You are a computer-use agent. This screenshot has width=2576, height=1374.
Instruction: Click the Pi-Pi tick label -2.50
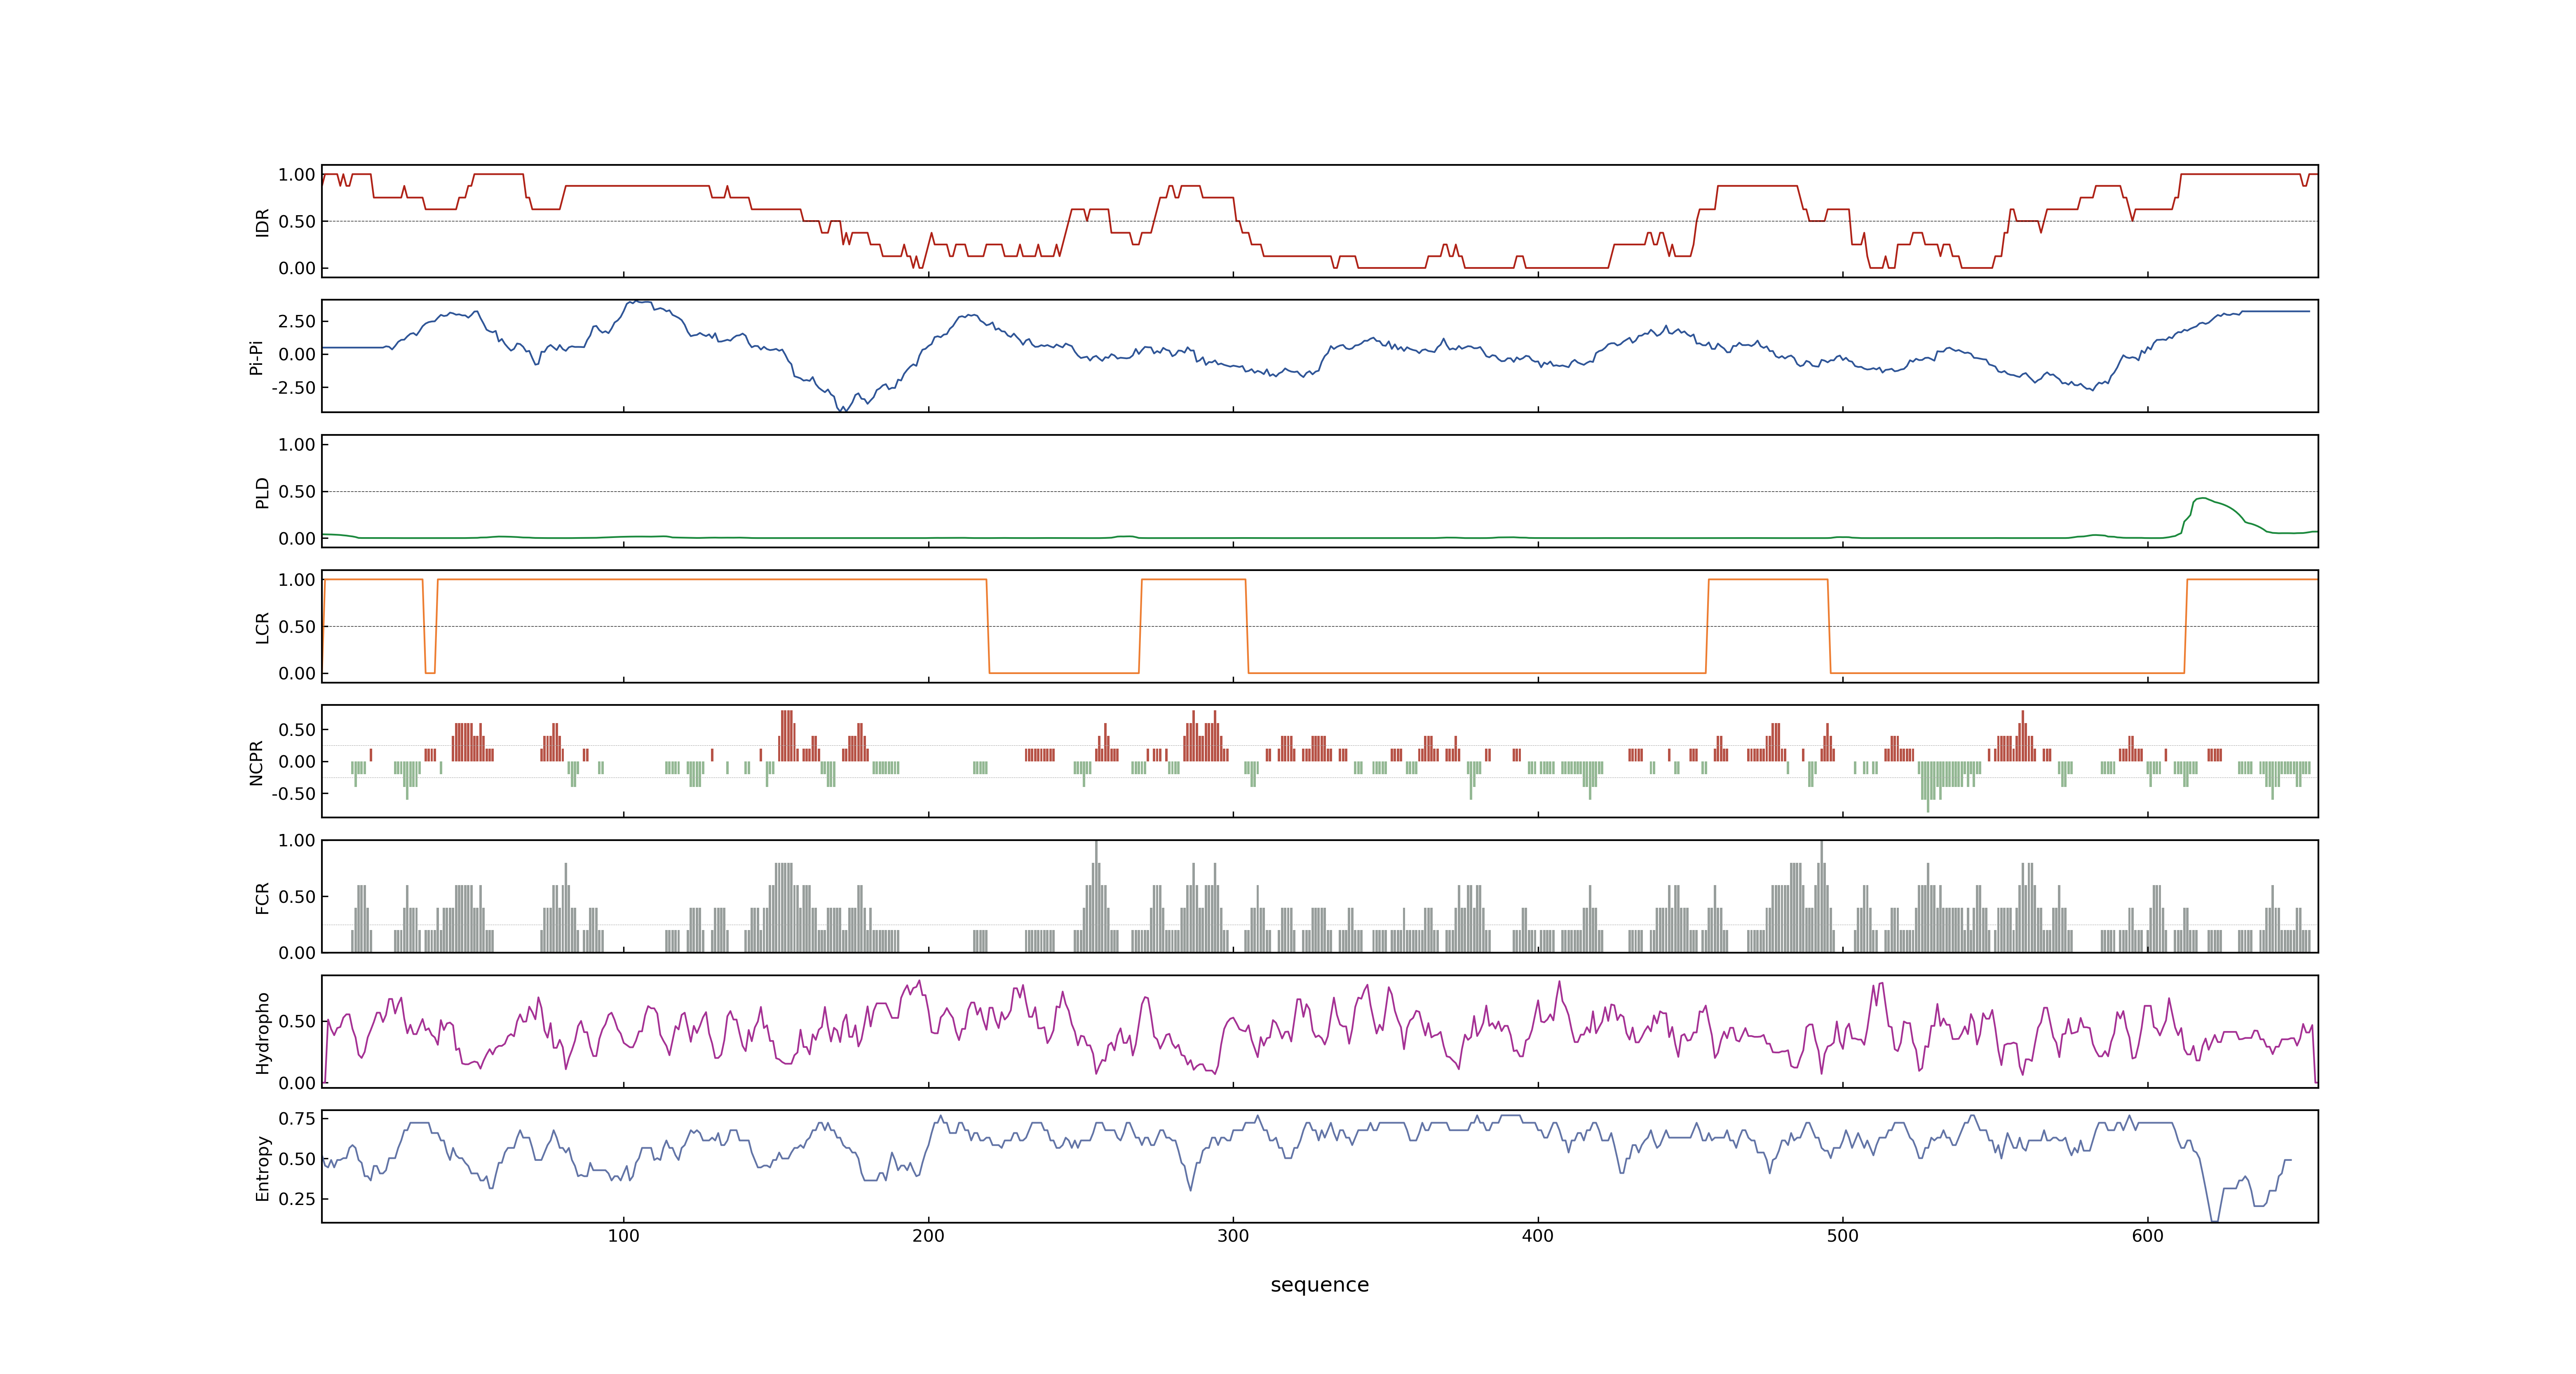294,388
